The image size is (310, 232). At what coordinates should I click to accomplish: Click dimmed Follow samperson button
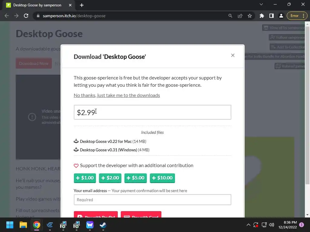click(287, 37)
